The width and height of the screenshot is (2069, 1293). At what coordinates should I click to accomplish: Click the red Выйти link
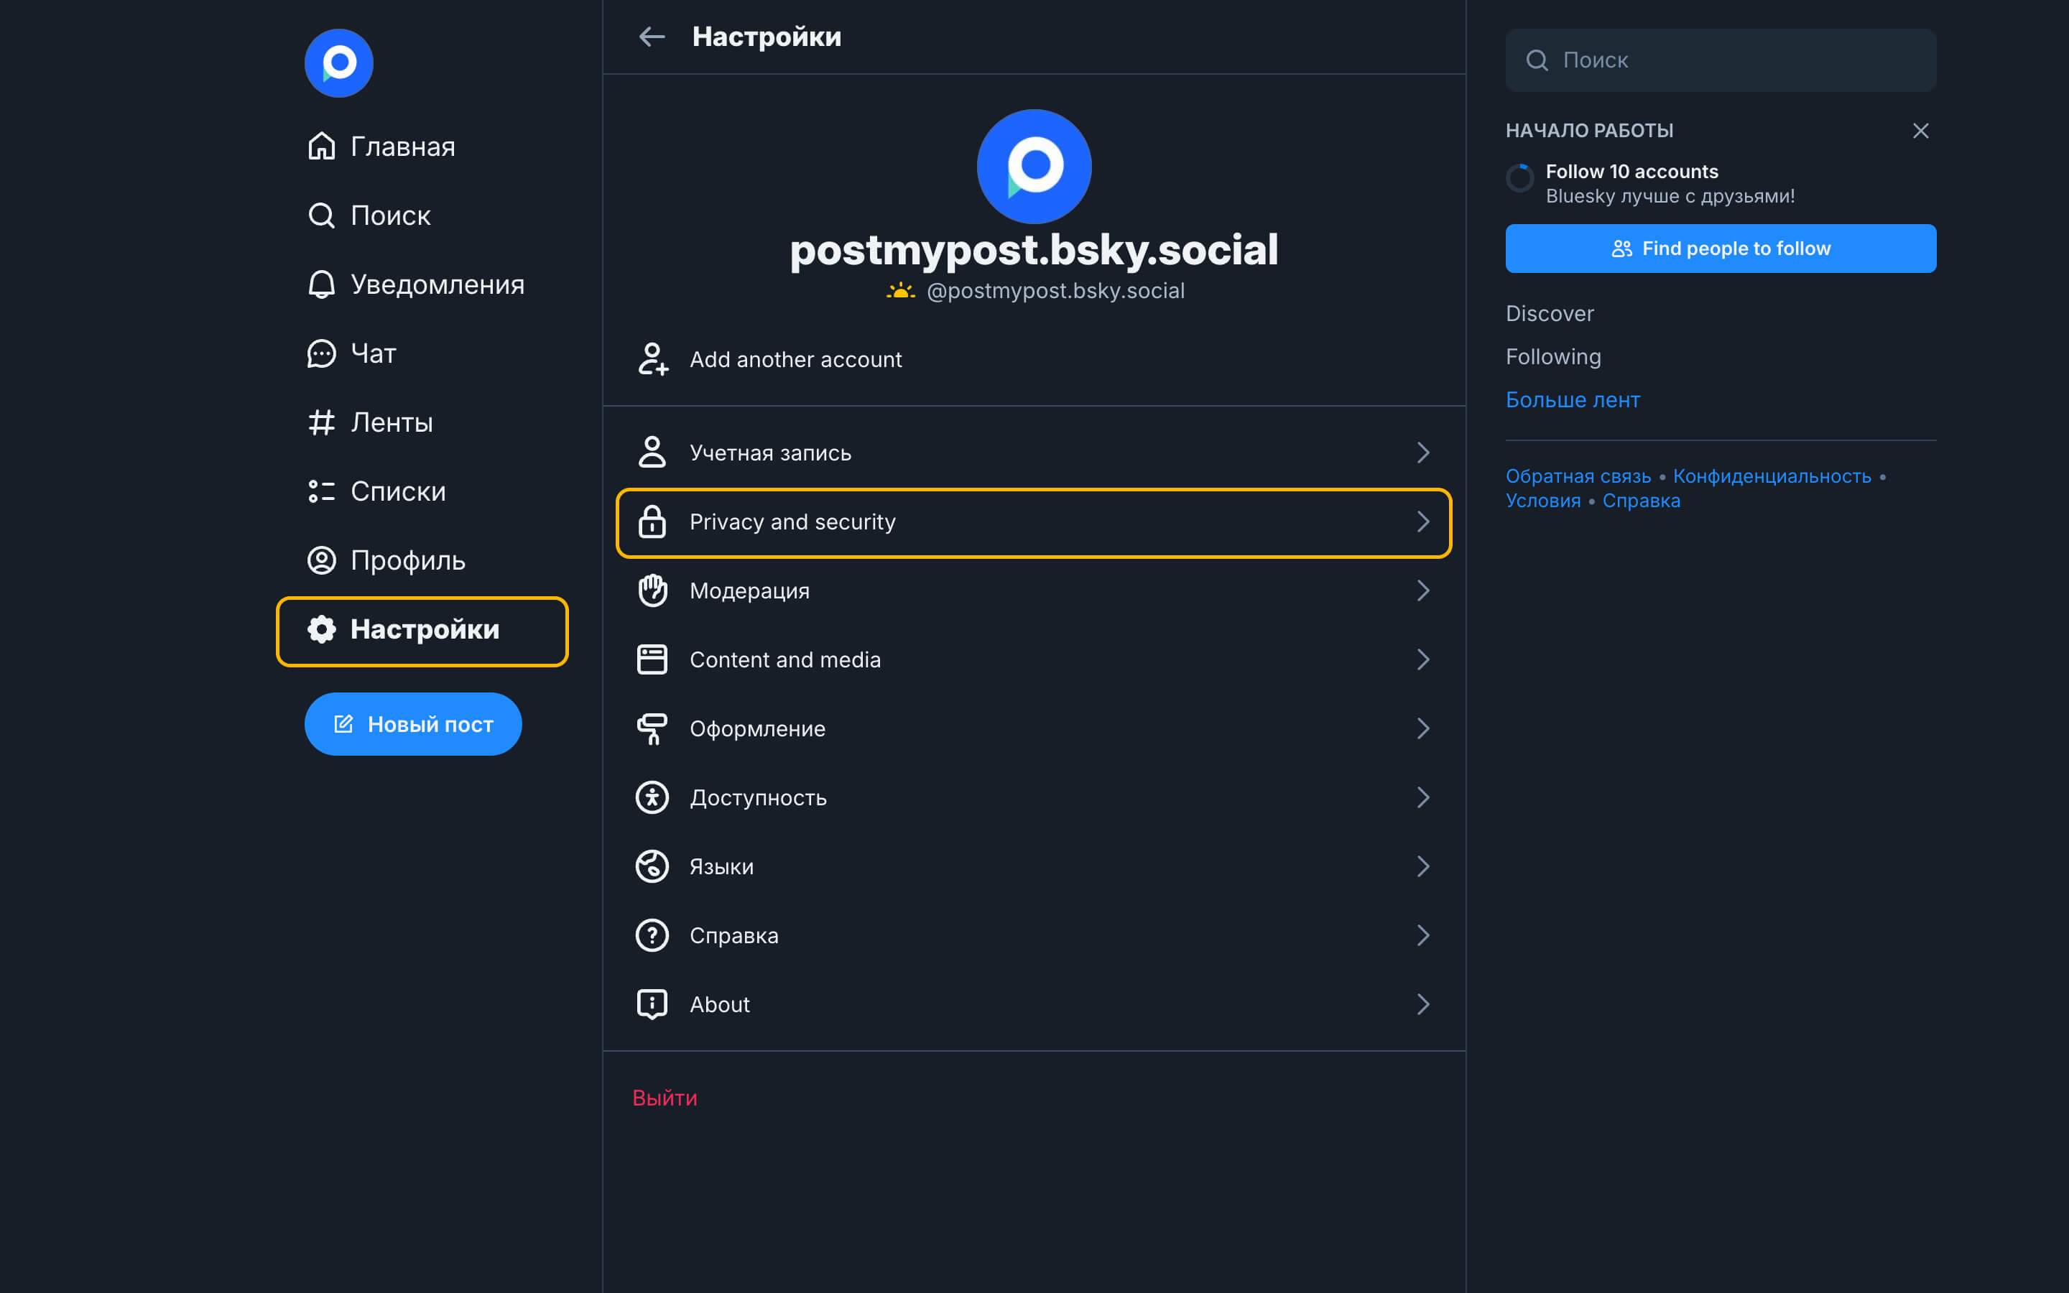click(665, 1098)
